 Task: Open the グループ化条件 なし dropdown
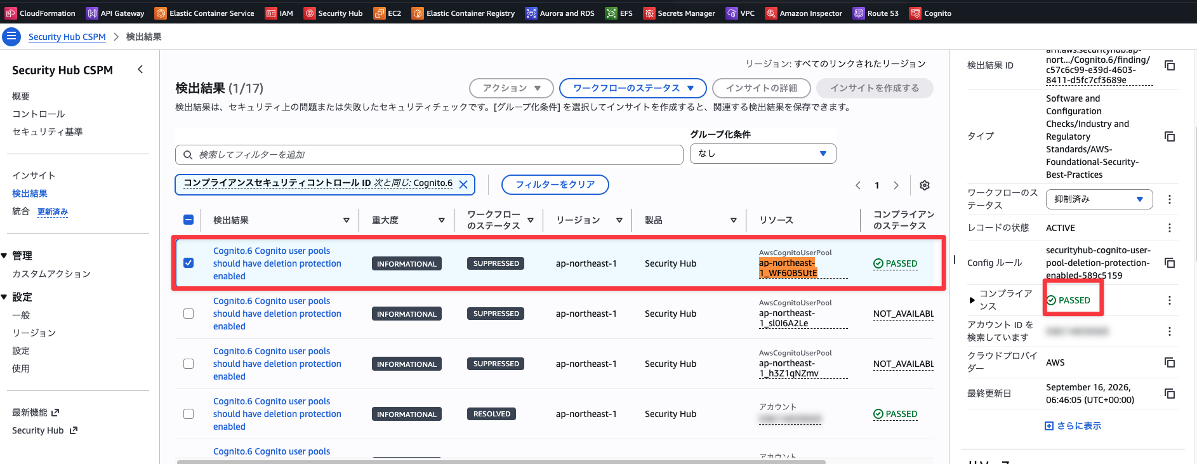click(763, 154)
